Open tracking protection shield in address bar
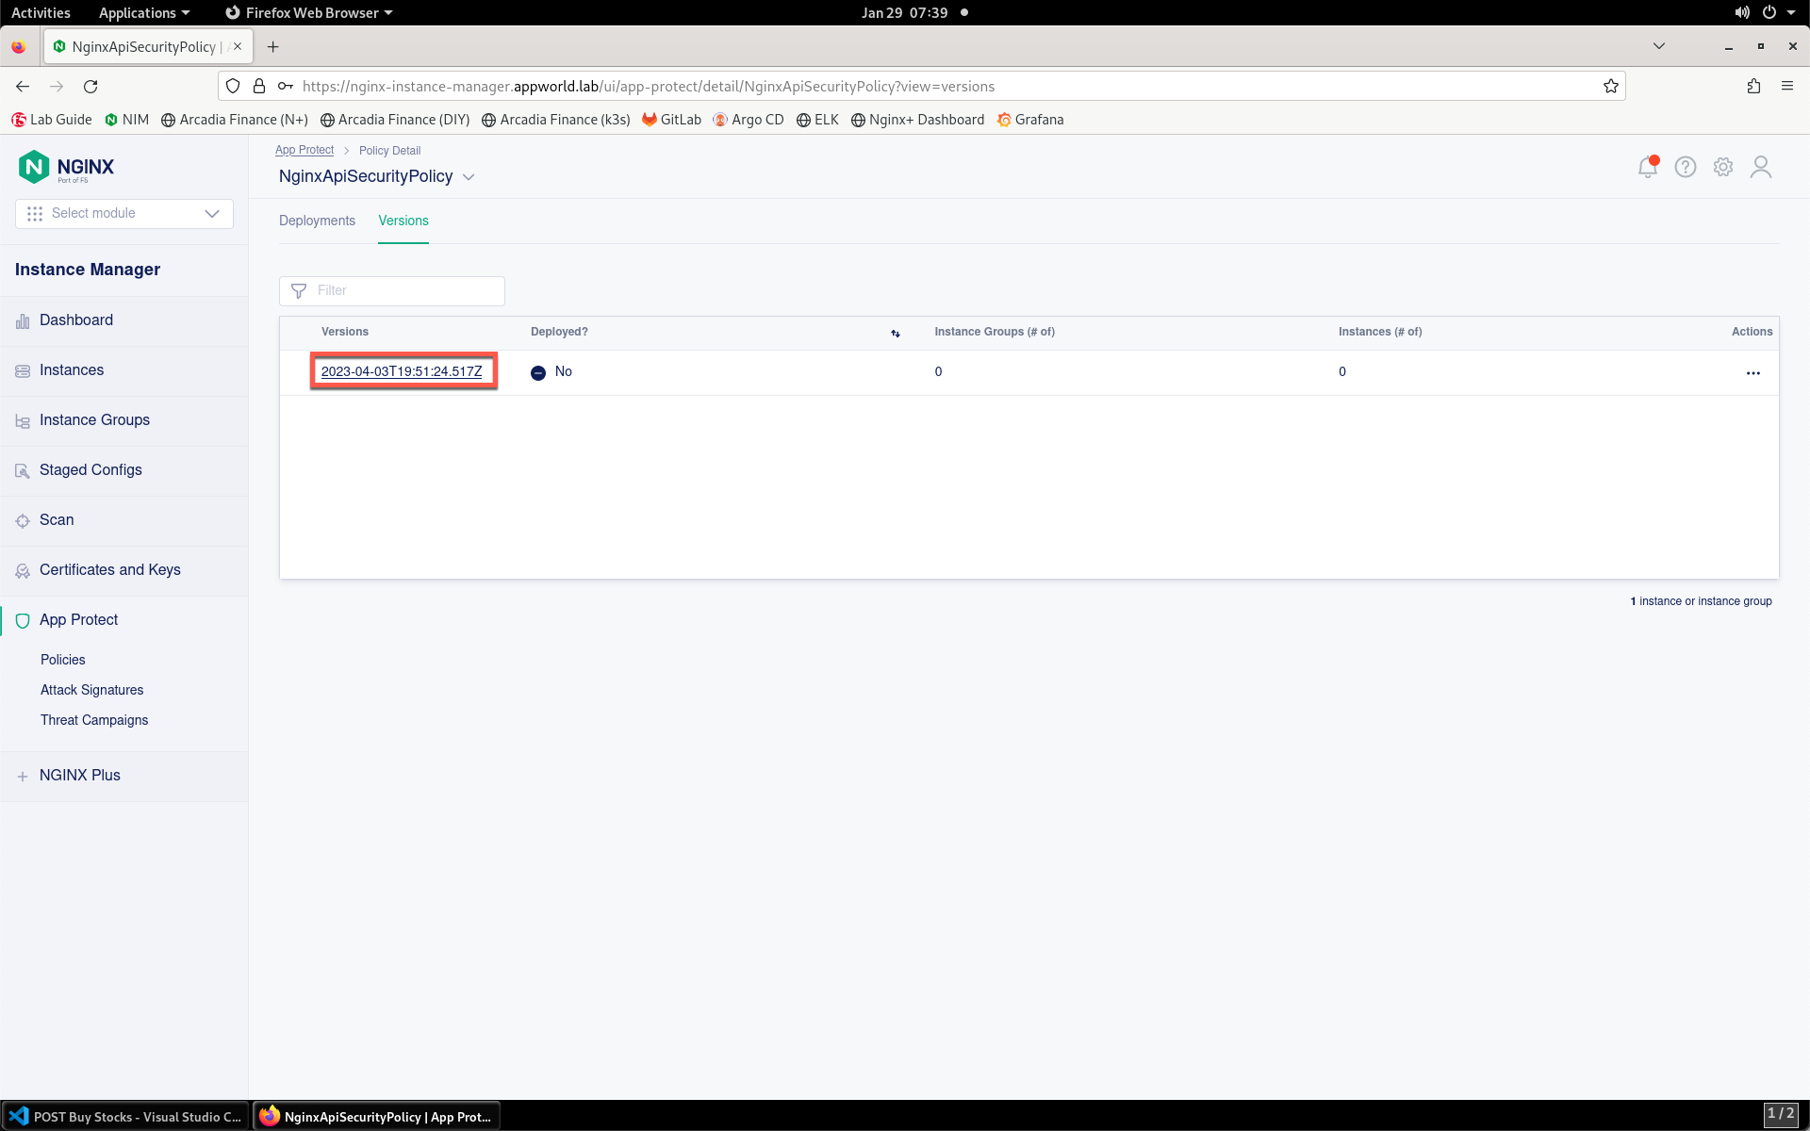The image size is (1810, 1131). [233, 87]
